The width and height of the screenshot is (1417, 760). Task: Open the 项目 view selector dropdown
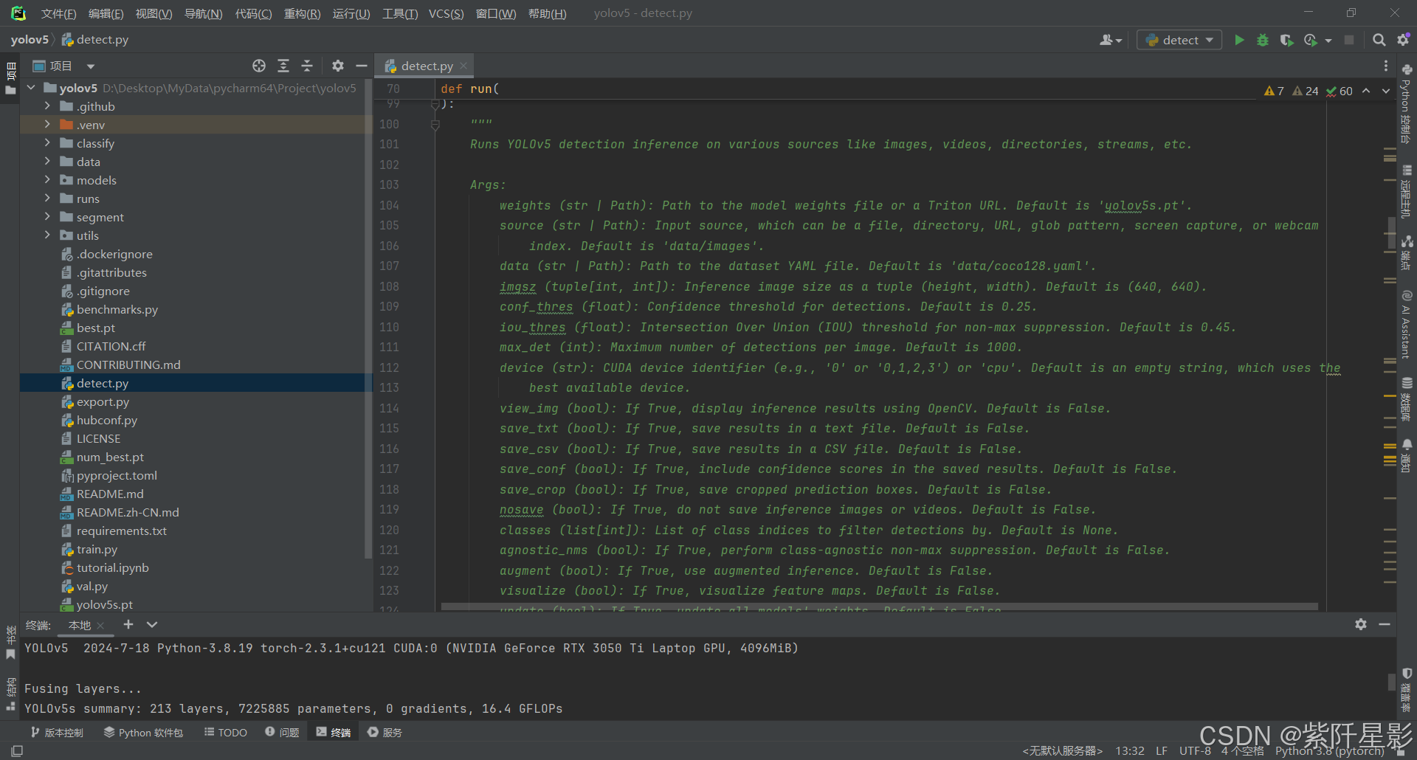90,66
